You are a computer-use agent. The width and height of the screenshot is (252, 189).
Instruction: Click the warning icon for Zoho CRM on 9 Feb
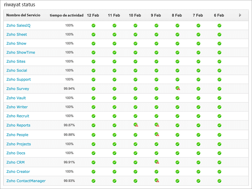[x=156, y=162]
